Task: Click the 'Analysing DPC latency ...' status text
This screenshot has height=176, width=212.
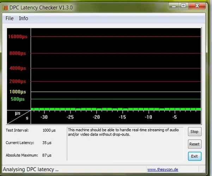Action: (x=31, y=169)
